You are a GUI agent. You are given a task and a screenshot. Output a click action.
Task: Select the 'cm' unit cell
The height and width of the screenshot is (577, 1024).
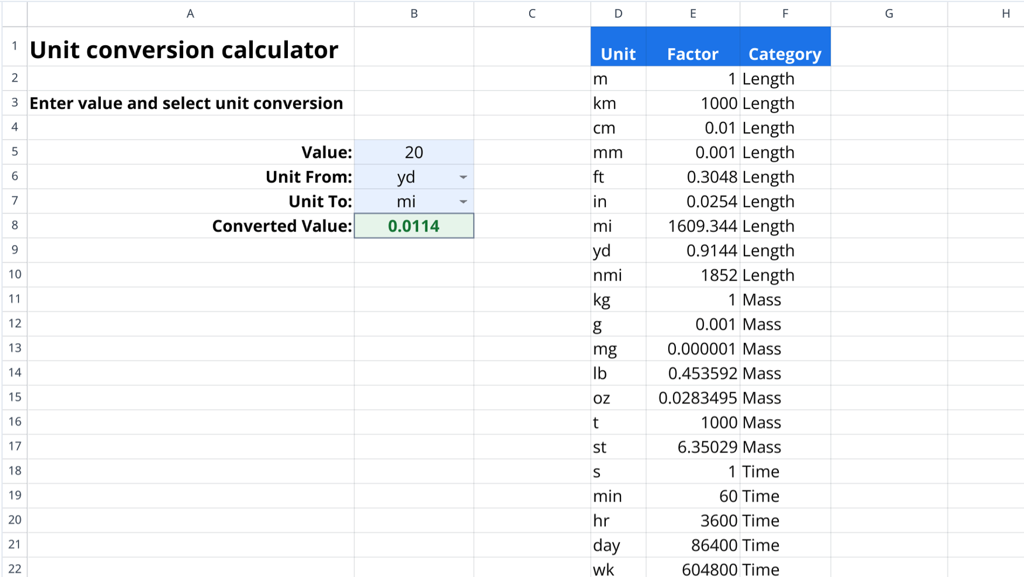pyautogui.click(x=618, y=128)
